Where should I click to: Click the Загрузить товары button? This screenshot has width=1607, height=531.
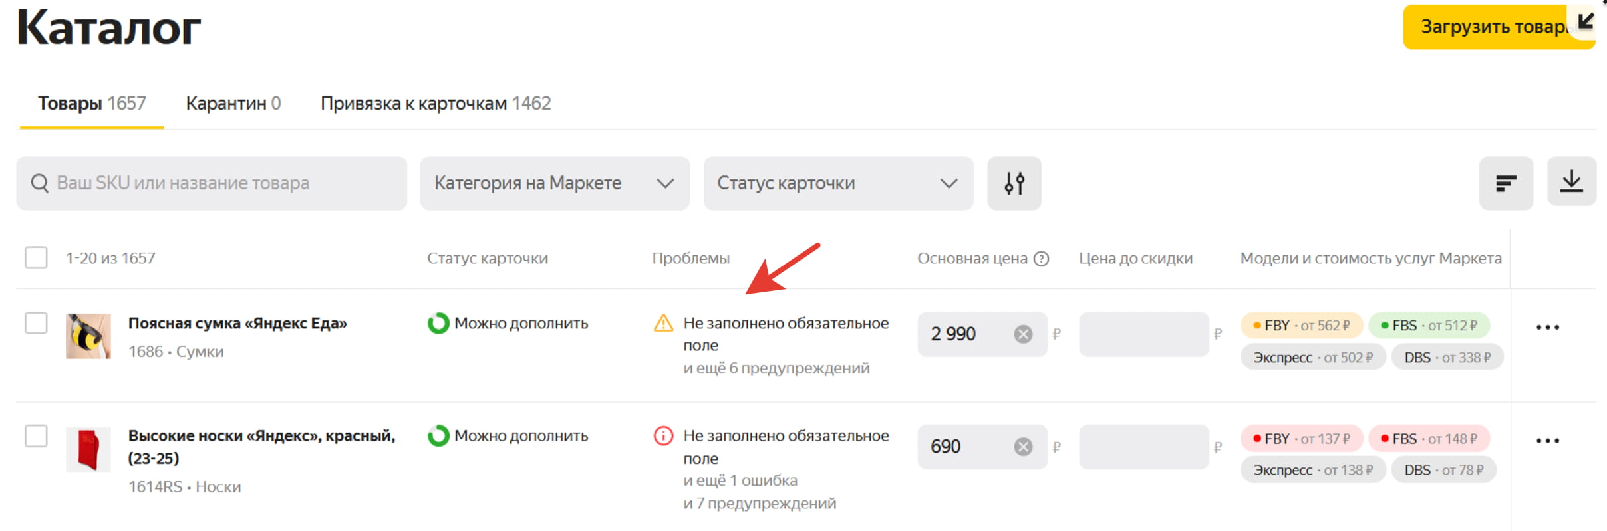pyautogui.click(x=1499, y=27)
